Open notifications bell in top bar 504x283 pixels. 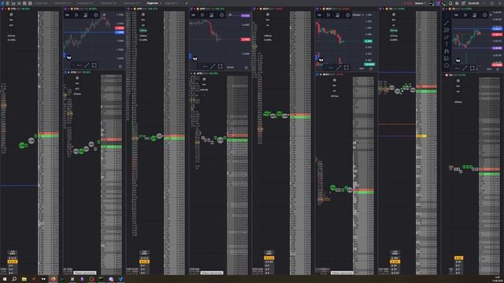450,3
